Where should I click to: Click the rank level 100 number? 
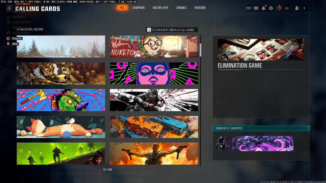pos(287,8)
